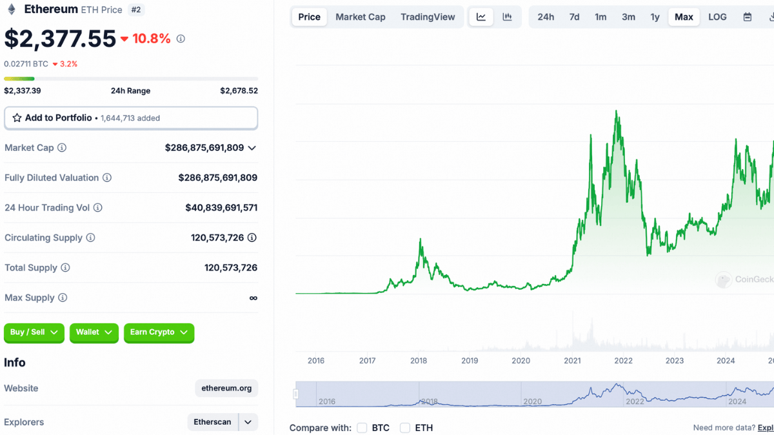The image size is (774, 435).
Task: Click the red down arrow beside 10.8%
Action: tap(124, 39)
